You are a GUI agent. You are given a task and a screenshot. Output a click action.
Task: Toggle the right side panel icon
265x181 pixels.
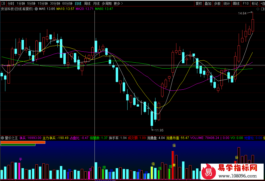pos(263,9)
